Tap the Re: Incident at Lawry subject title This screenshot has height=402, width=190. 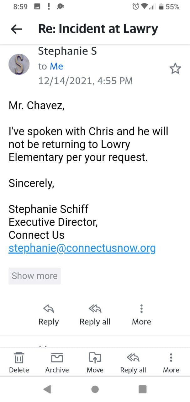[98, 29]
